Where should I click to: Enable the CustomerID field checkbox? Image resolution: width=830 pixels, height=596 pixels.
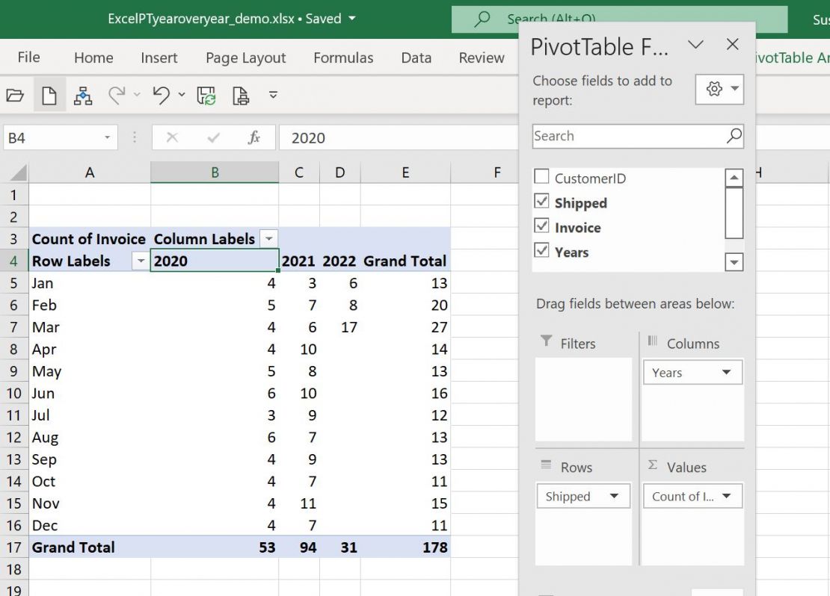541,177
